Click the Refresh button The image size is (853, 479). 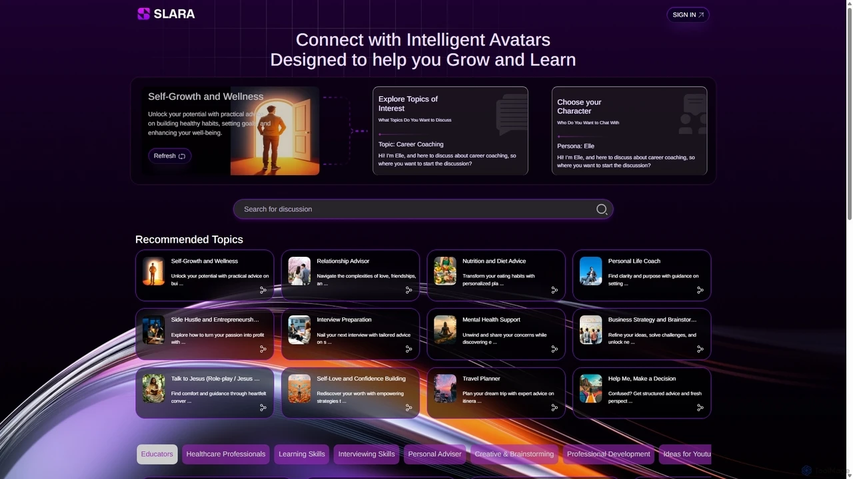pyautogui.click(x=169, y=156)
